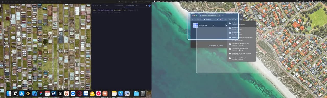Open the blue arrow app next to Notion

[22, 93]
